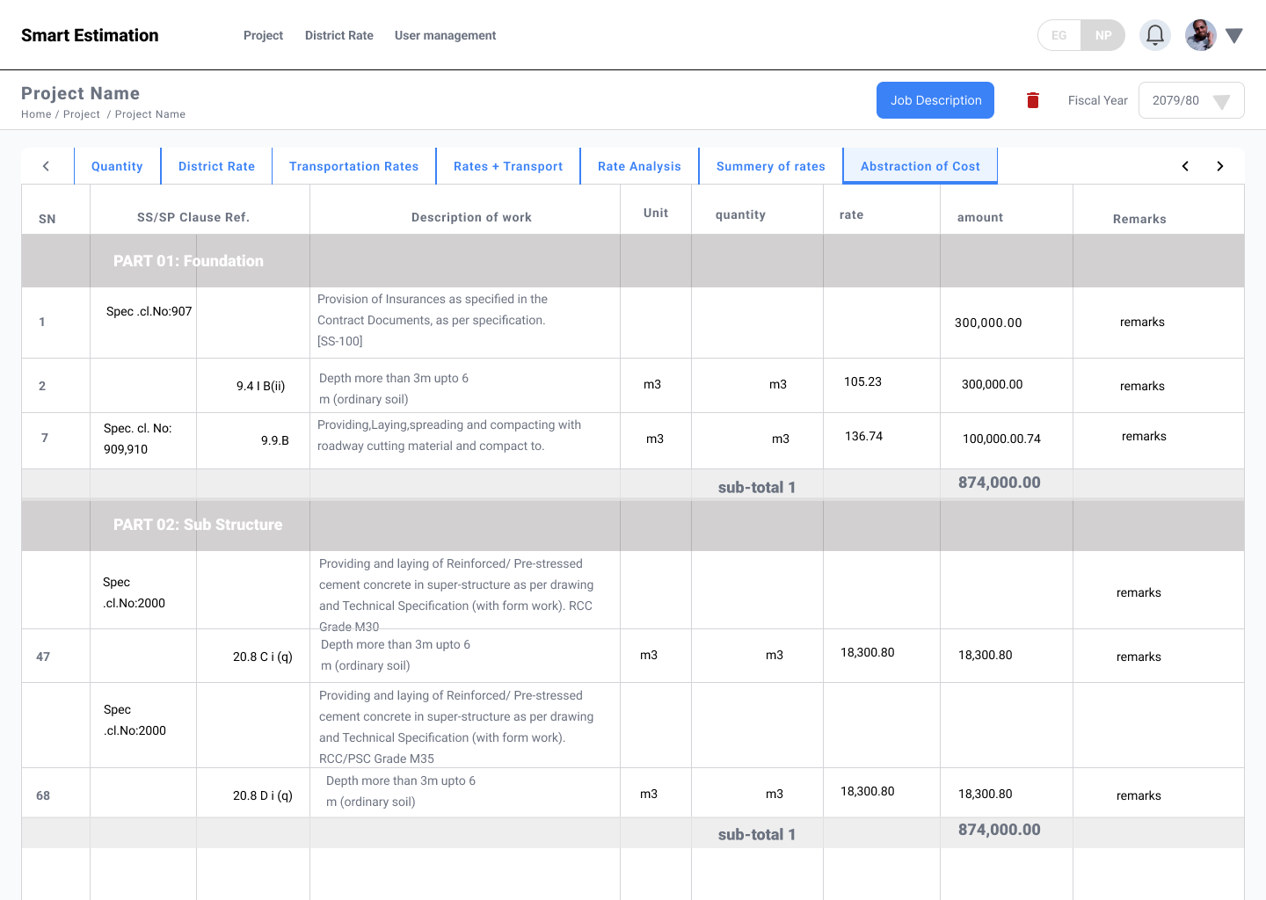The width and height of the screenshot is (1266, 900).
Task: Open the Fiscal Year 2079/80 dropdown
Action: [x=1190, y=100]
